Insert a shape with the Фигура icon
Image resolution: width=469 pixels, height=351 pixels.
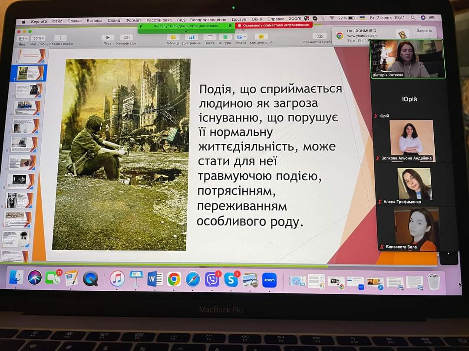point(225,37)
